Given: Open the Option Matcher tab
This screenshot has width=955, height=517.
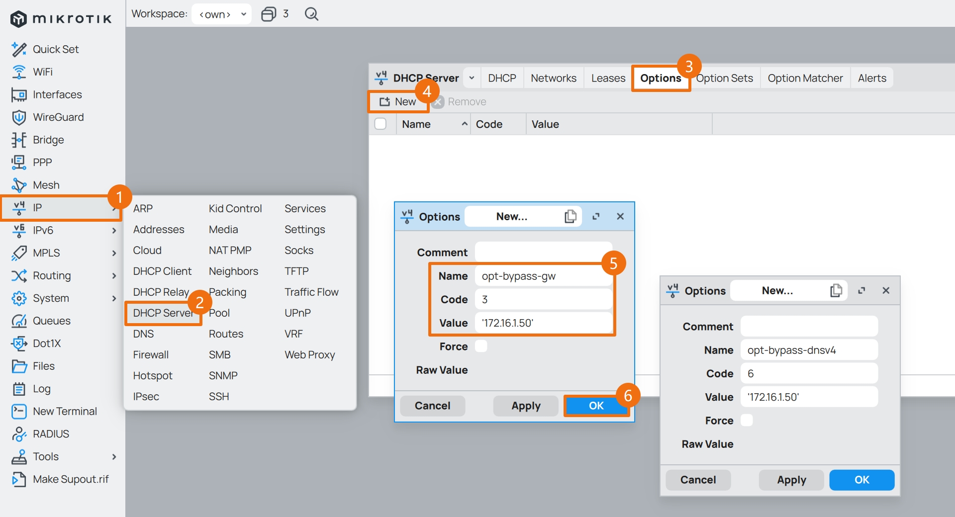Looking at the screenshot, I should point(805,78).
